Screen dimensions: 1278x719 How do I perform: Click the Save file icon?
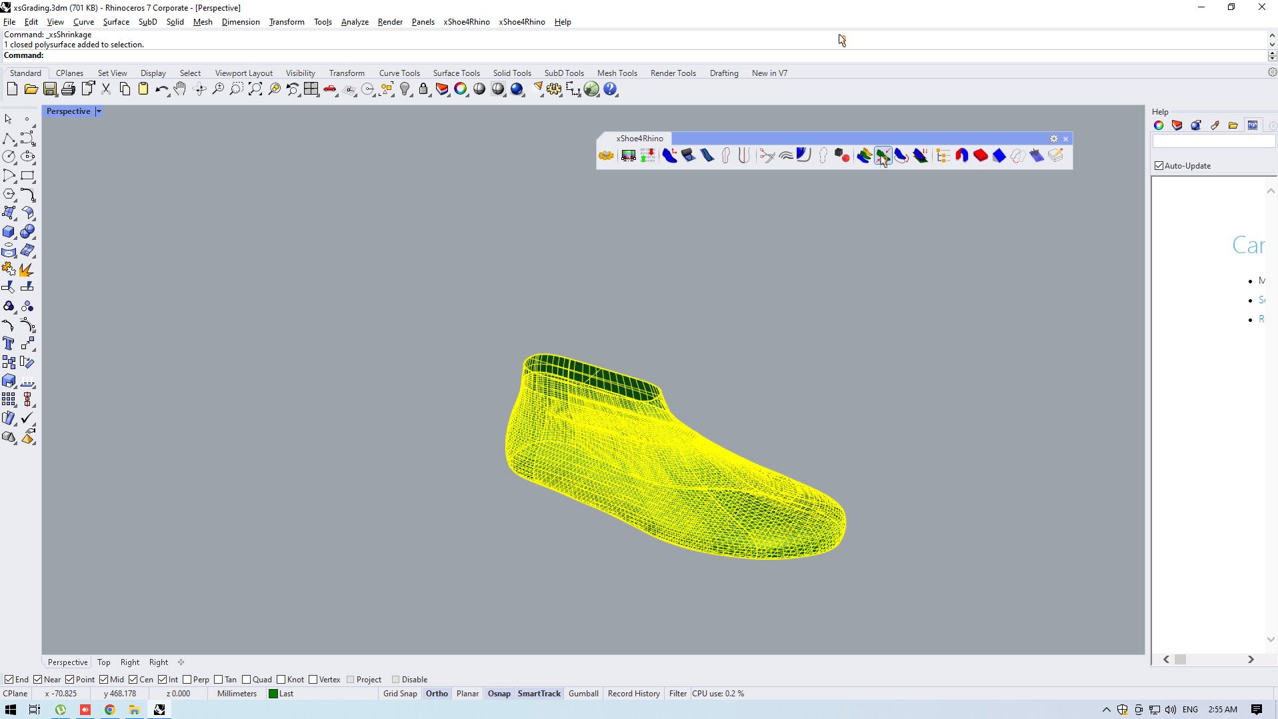click(x=49, y=89)
